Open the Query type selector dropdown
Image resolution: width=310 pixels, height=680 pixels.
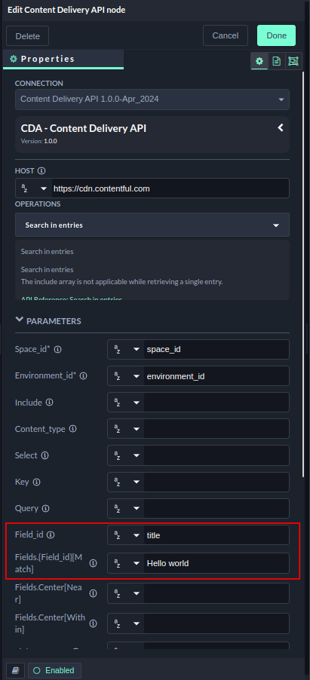coord(126,508)
